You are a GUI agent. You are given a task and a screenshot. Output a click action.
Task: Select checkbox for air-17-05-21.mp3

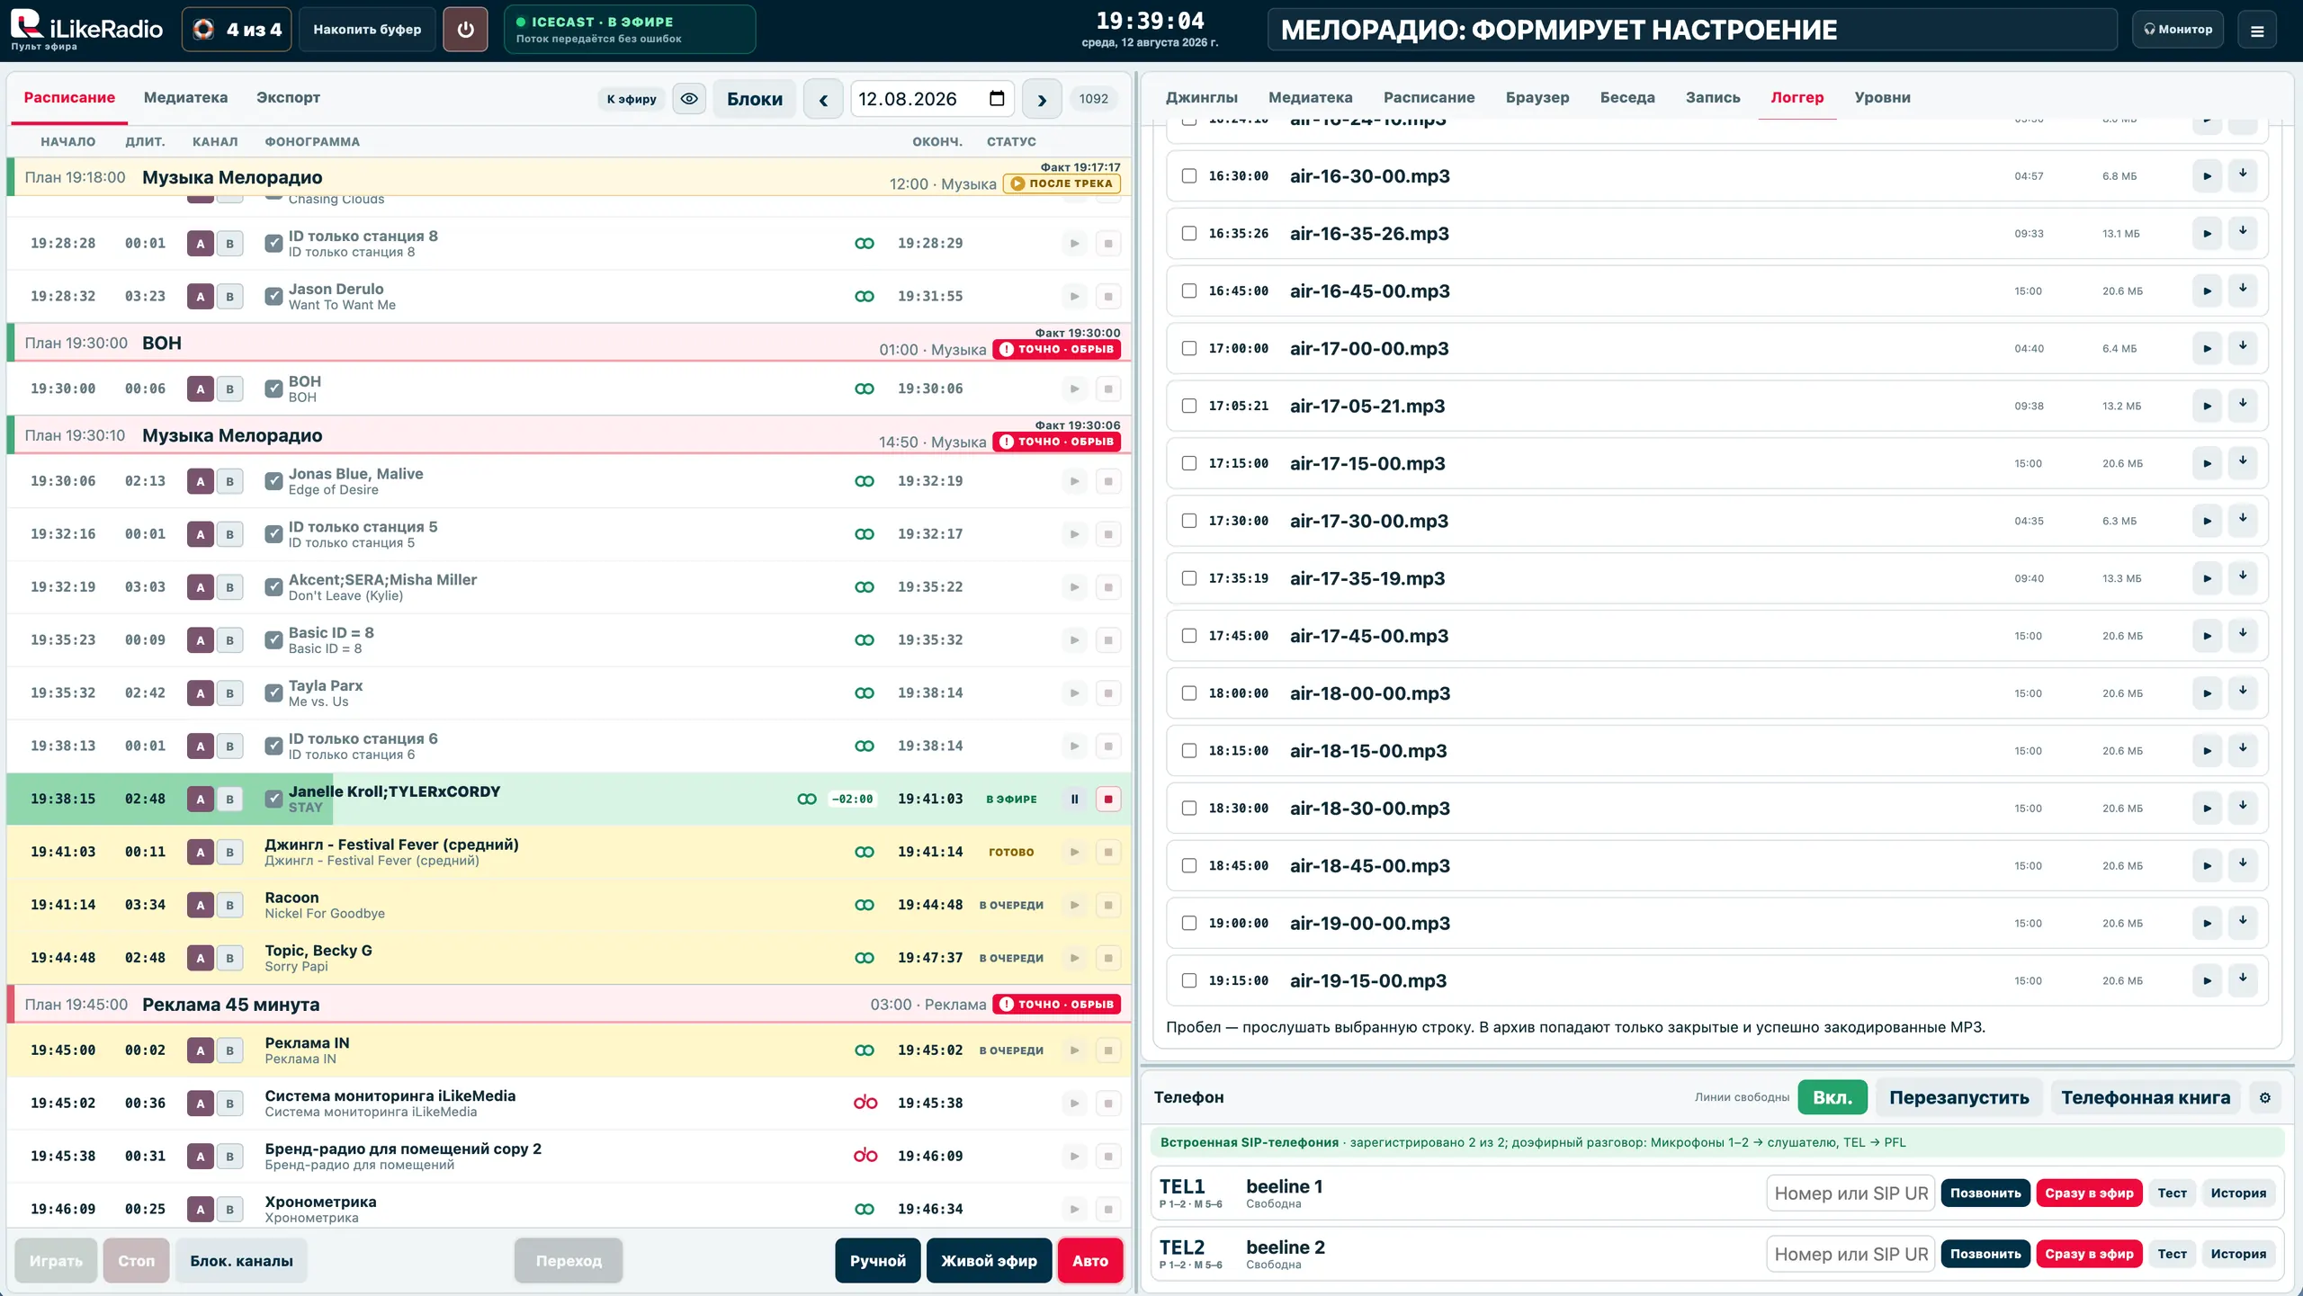pos(1189,407)
